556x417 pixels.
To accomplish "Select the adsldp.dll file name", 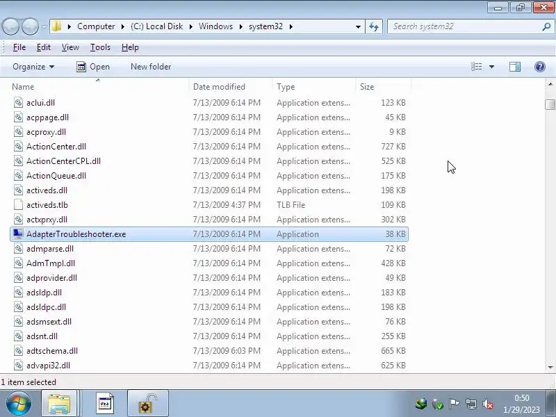I will 44,293.
